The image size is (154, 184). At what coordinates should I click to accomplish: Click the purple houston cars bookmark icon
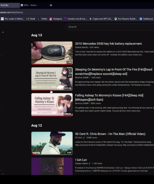(65, 19)
